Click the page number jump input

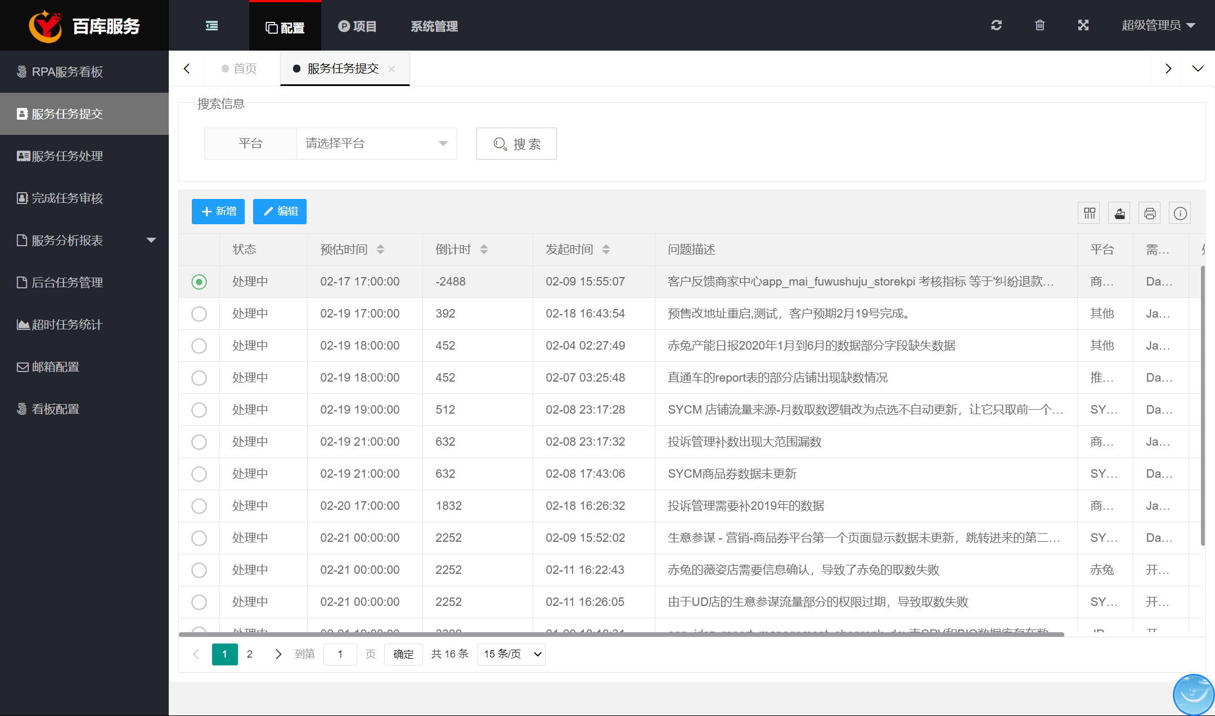point(340,654)
